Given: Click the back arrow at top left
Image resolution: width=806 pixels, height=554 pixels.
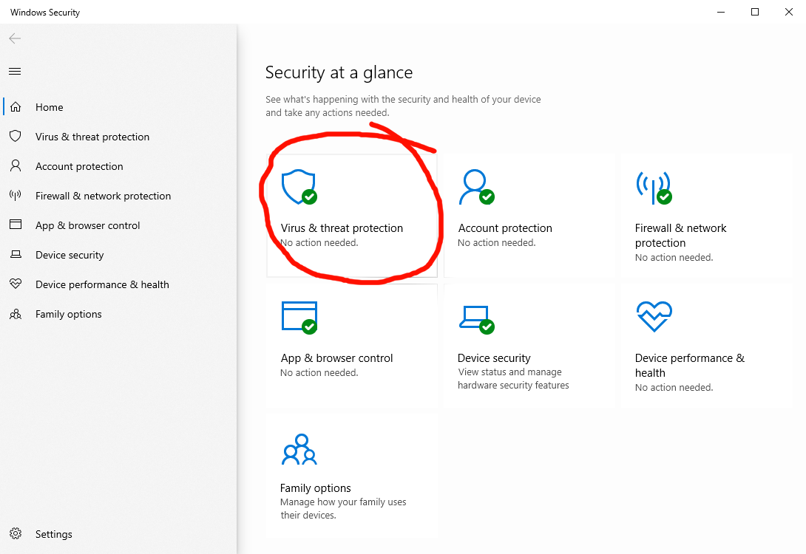Looking at the screenshot, I should [15, 38].
